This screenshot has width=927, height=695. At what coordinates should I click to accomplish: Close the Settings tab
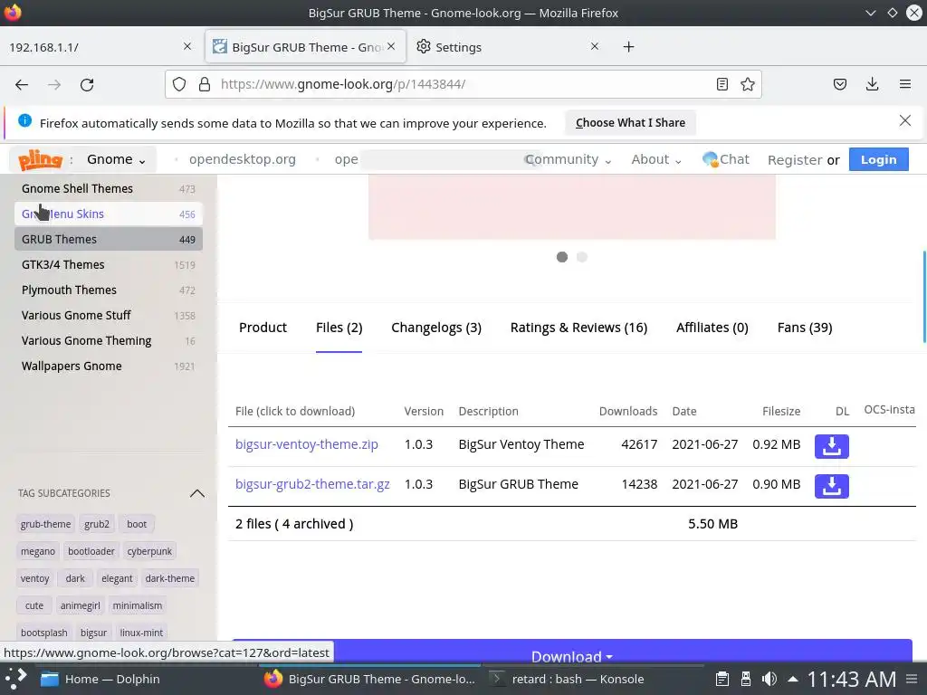click(595, 46)
